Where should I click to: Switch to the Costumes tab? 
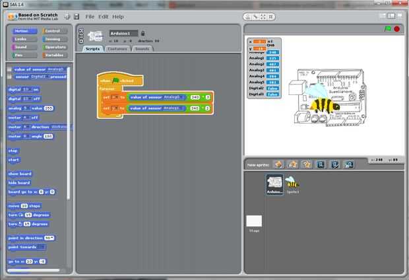tap(117, 49)
